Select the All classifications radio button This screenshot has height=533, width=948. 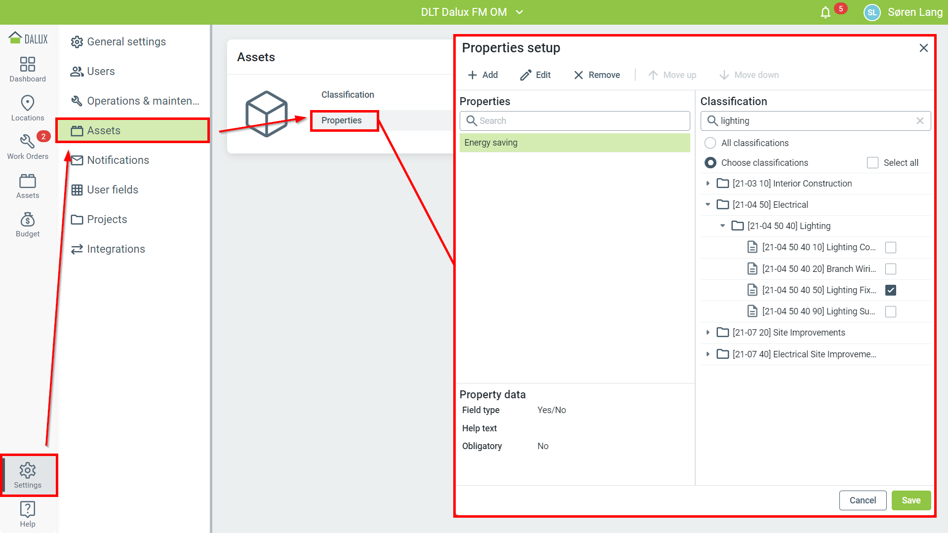711,143
